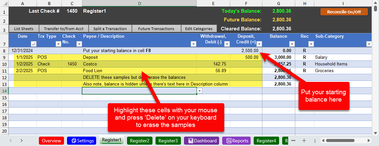The width and height of the screenshot is (379, 146).
Task: Click the Household Items sub-category cell
Action: click(x=343, y=64)
